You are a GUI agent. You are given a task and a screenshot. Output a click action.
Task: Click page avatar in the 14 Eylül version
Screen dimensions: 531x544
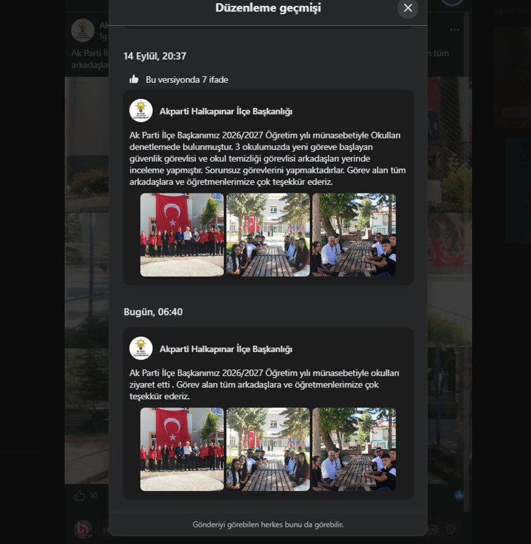tap(141, 111)
